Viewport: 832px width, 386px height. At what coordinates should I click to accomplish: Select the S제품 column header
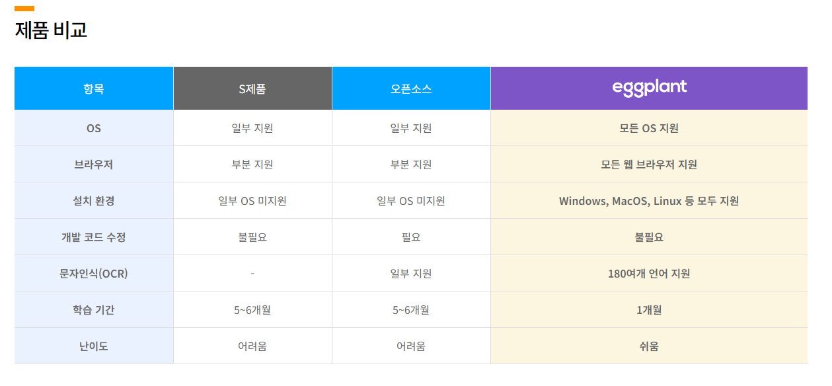(x=252, y=89)
